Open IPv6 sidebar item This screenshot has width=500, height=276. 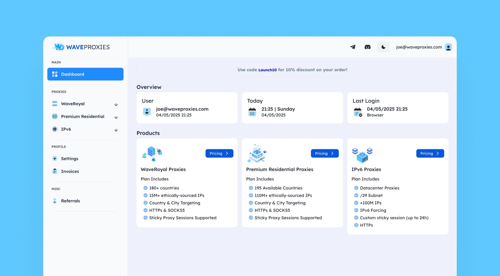(x=85, y=129)
